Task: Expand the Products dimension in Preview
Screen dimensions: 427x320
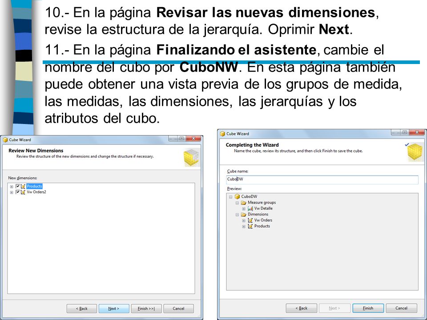Action: (x=244, y=226)
